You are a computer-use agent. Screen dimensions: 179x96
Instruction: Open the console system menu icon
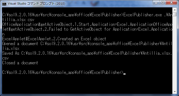coord(4,4)
